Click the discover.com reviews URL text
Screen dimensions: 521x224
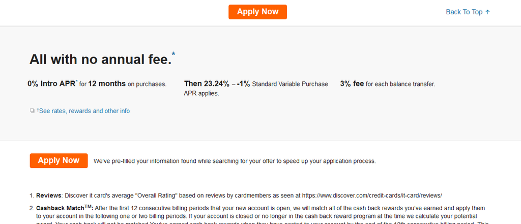point(372,195)
